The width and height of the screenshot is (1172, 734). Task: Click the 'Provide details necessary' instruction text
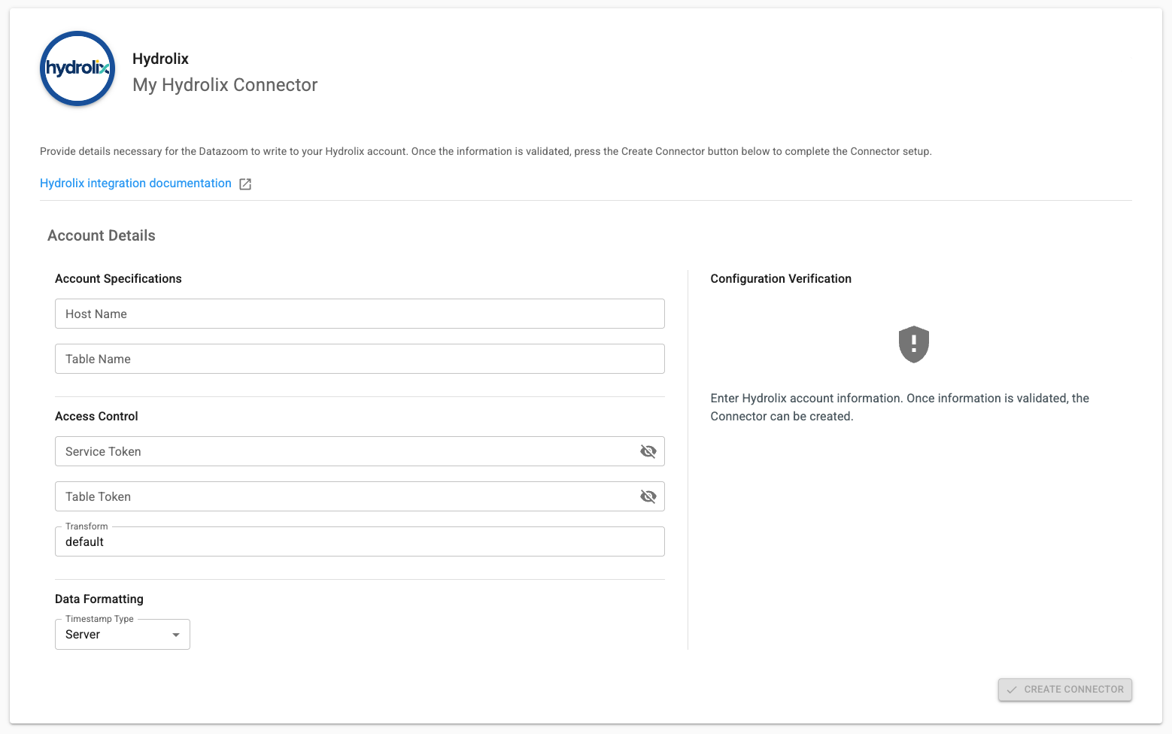point(486,151)
